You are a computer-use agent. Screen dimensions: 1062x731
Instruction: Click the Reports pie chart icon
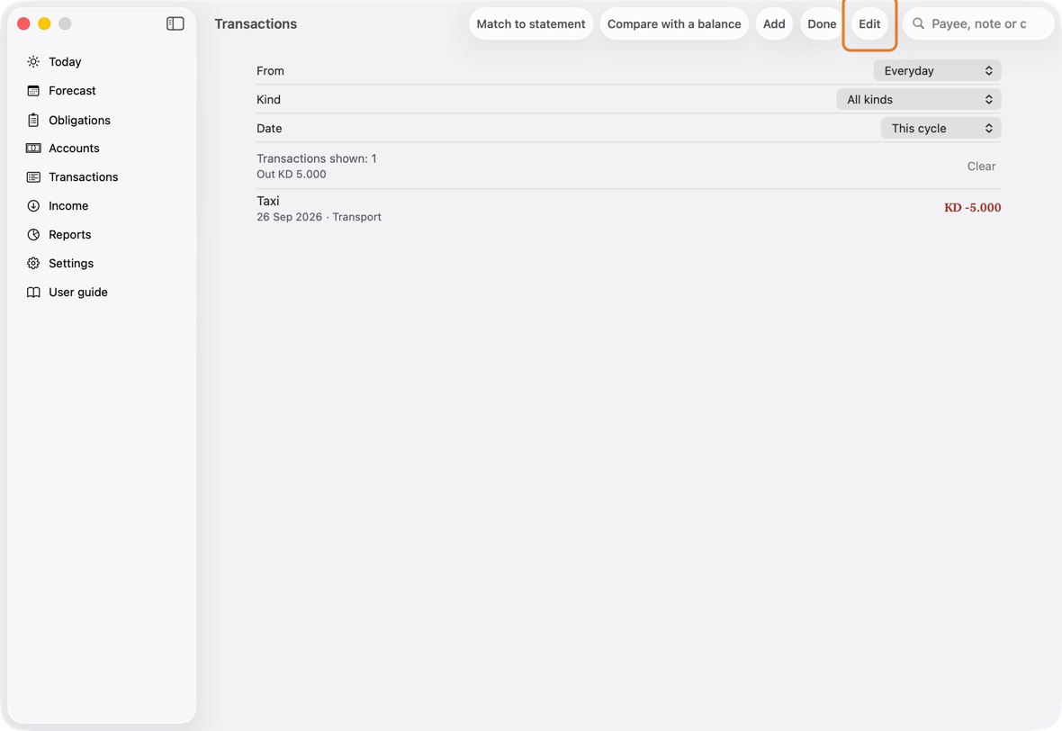(33, 234)
